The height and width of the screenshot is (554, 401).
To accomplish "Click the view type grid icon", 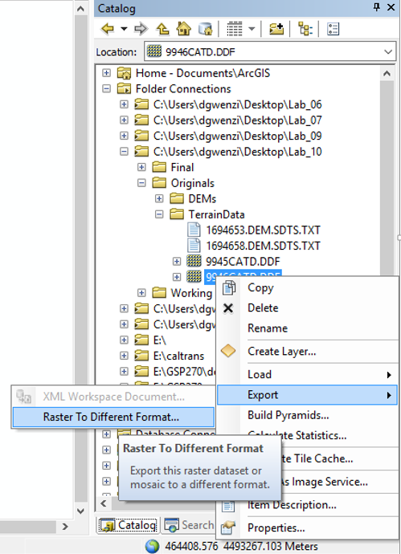I will click(x=234, y=29).
